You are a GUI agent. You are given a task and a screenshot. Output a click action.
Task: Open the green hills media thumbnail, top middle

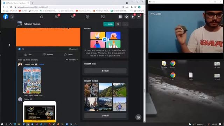point(105,90)
